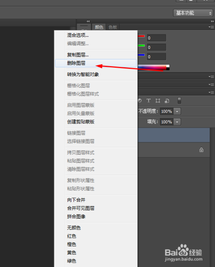Open the 填充 fill dropdown arrow
The height and width of the screenshot is (267, 215).
[177, 122]
